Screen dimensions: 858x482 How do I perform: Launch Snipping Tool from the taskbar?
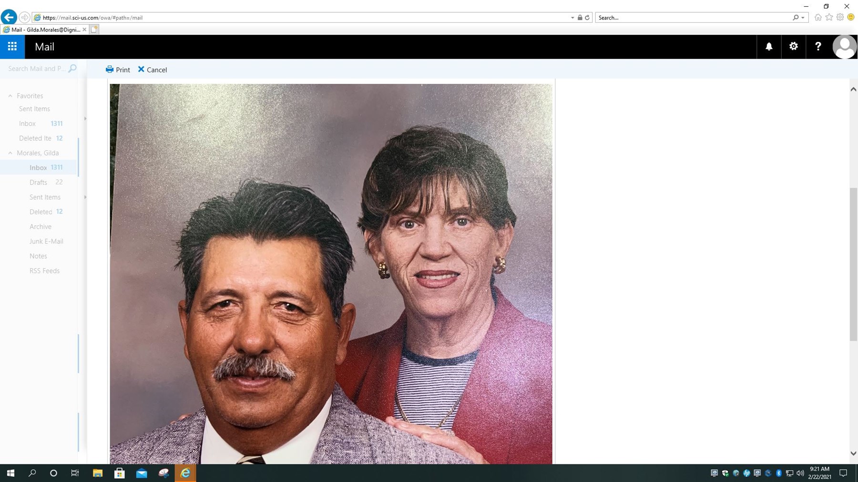(x=164, y=473)
